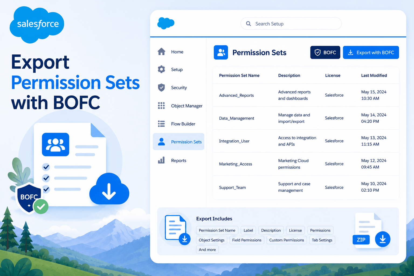Viewport: 414px width, 276px height.
Task: Click "May 15, 2024 10:30 AM" date cell
Action: (x=374, y=95)
